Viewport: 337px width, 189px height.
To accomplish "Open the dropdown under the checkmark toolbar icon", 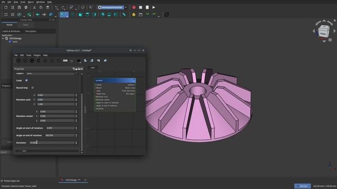I will click(76, 9).
